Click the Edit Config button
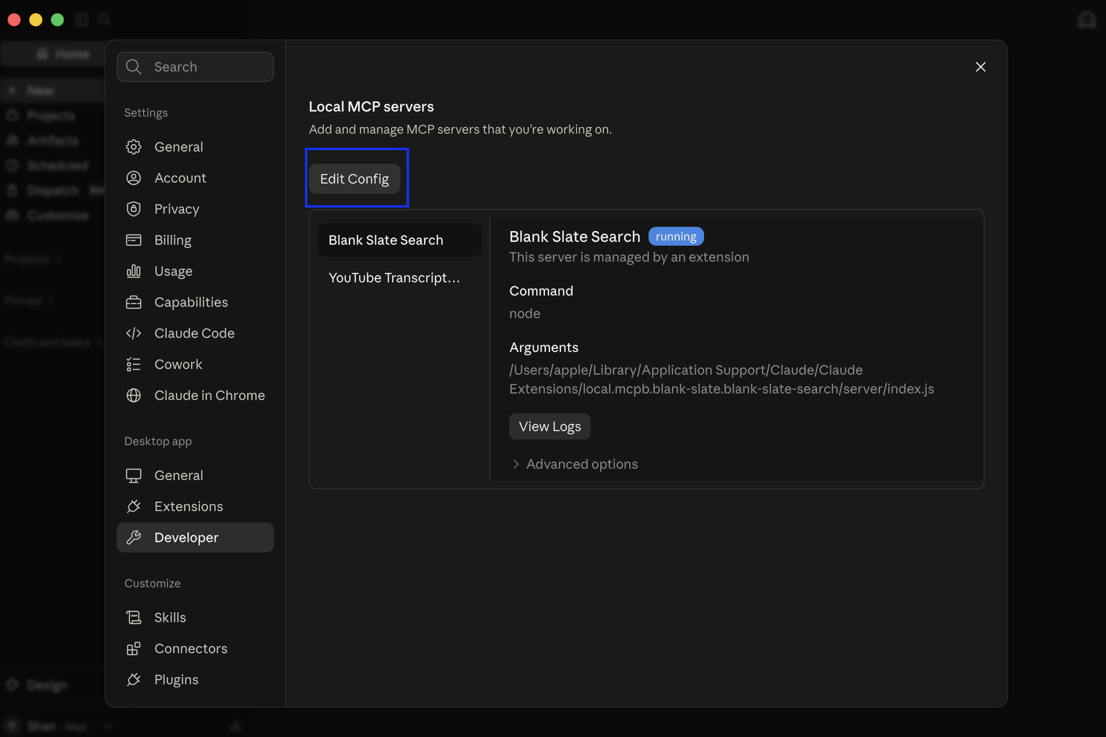1106x737 pixels. 354,179
